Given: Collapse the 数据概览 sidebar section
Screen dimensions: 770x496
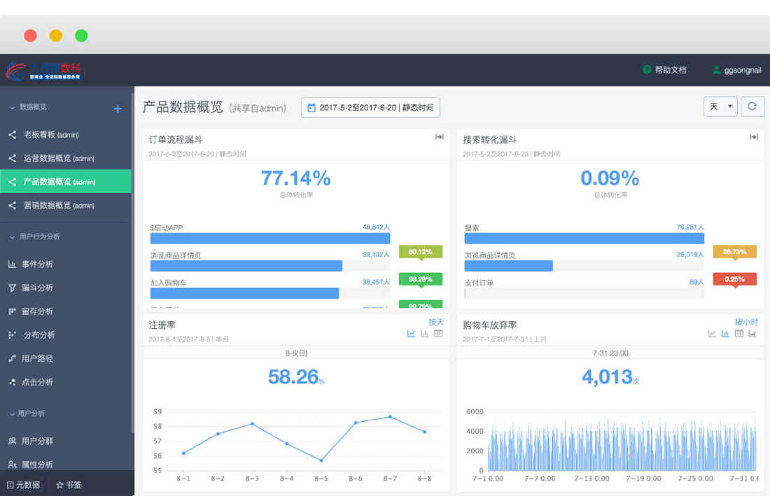Looking at the screenshot, I should pyautogui.click(x=12, y=108).
